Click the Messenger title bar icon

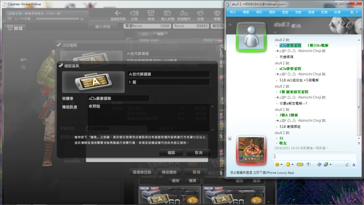tap(228, 4)
